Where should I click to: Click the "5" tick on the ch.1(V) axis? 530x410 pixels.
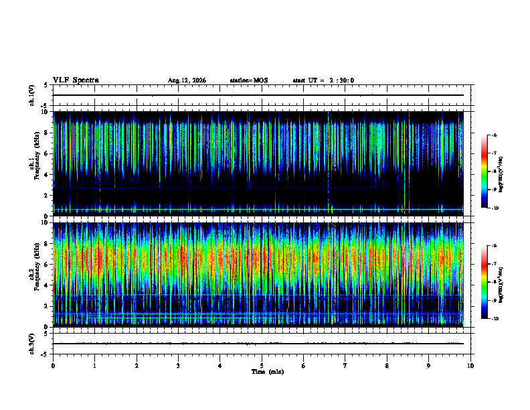[x=46, y=85]
